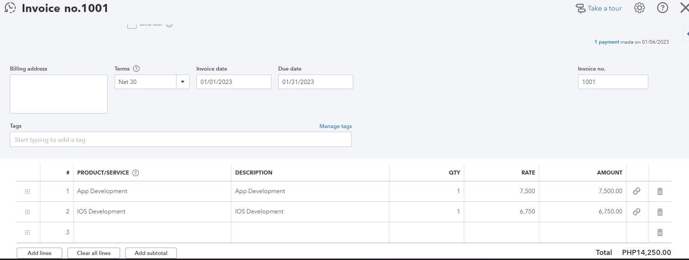Screen dimensions: 689x260
Task: Delete empty line 3 with trash icon
Action: click(x=660, y=232)
